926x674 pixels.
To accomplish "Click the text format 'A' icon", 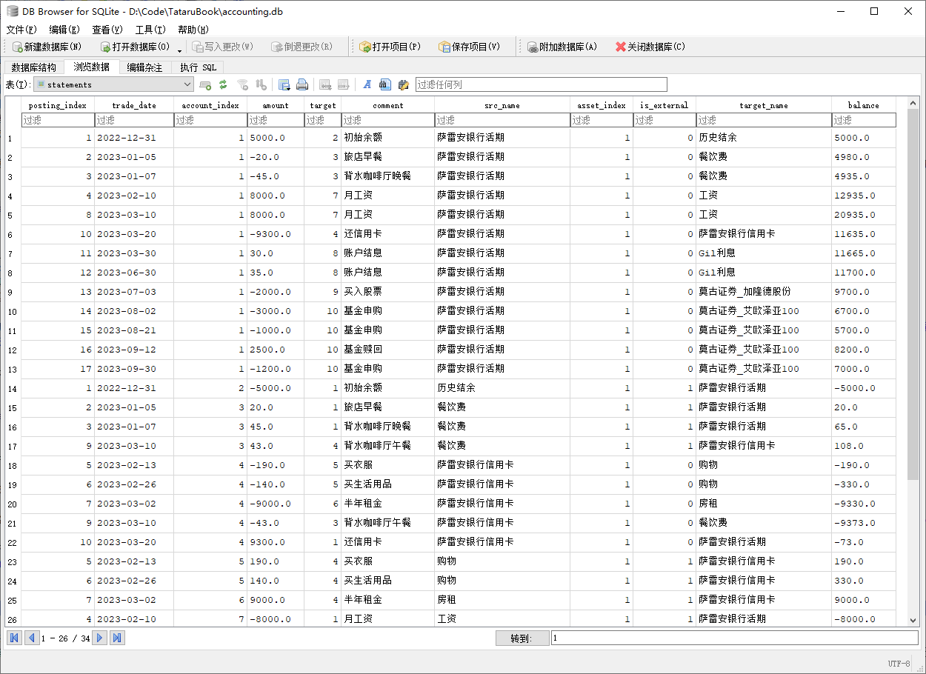I will click(367, 84).
